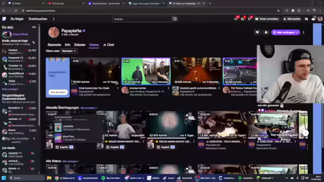The height and width of the screenshot is (182, 324).
Task: Open the whispers chat bubble icon
Action: [250, 19]
